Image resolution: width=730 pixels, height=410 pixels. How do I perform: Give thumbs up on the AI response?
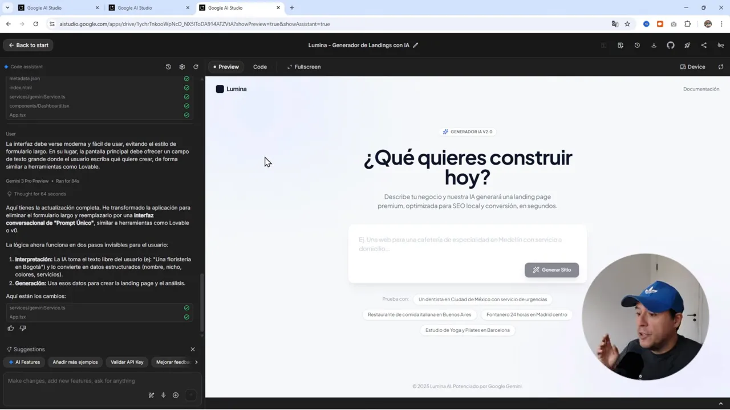[x=10, y=328]
